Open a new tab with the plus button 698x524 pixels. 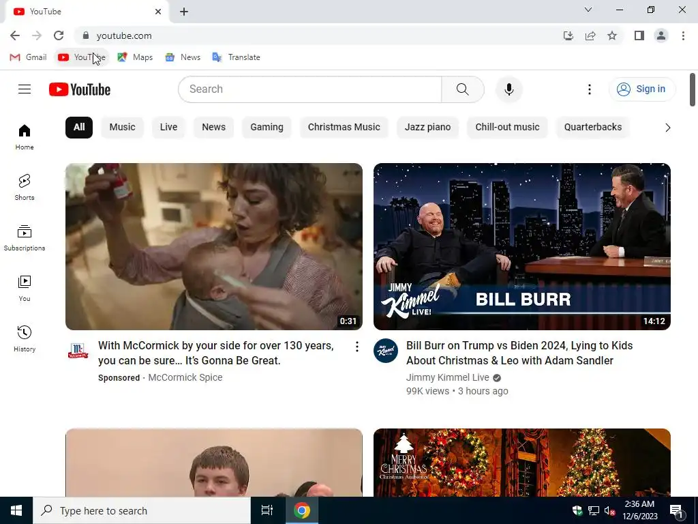pos(184,12)
